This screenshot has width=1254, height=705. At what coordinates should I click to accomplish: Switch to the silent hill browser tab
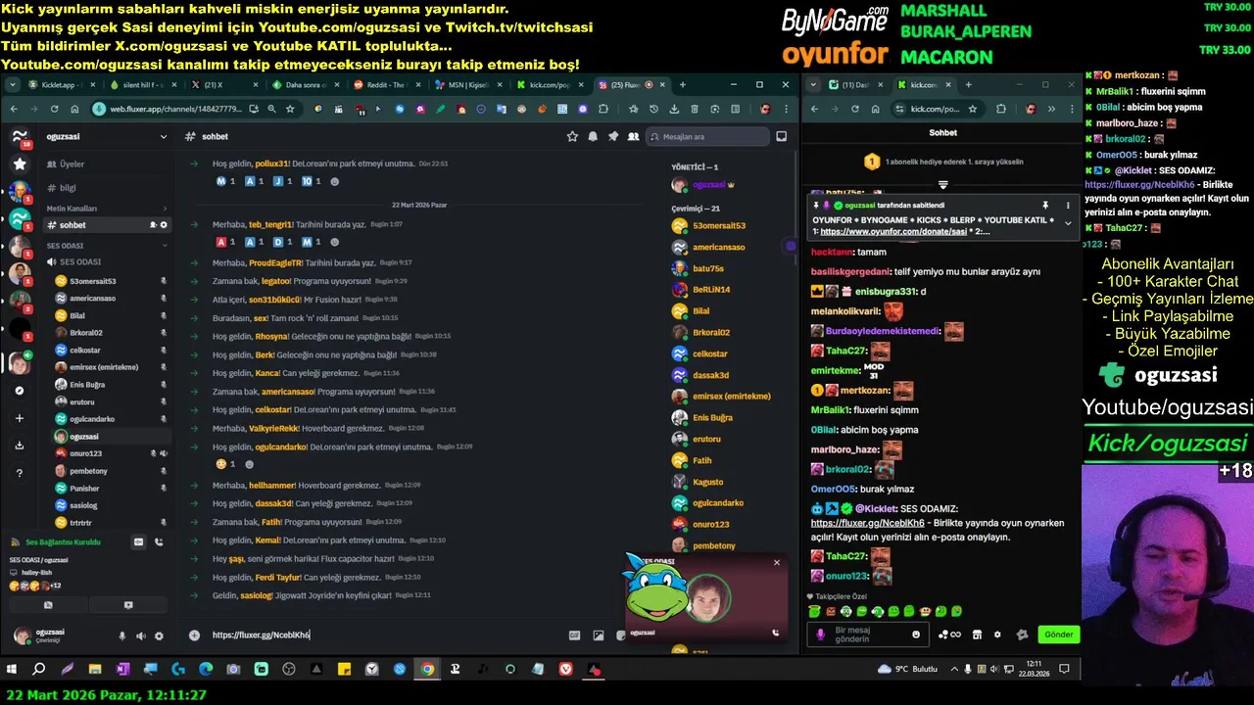[143, 85]
